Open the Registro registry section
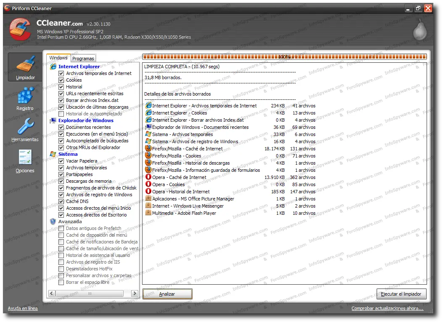The image size is (443, 323). 25,99
